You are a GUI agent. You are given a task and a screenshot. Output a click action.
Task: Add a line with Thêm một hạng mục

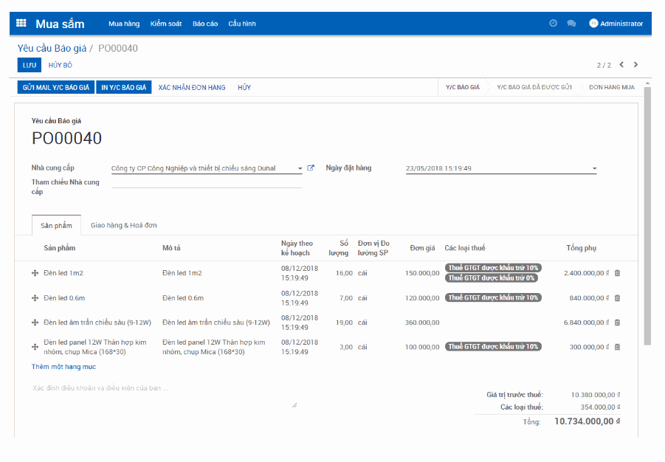point(63,367)
